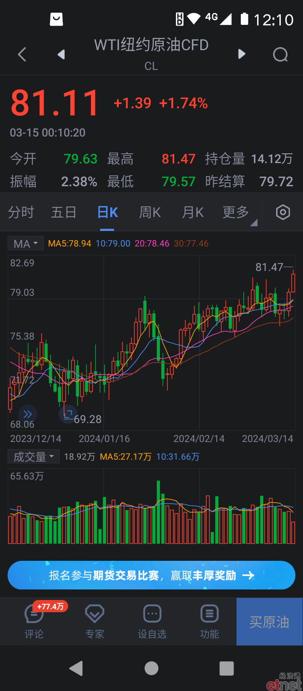
Task: Tap the 10:79.00 moving average label
Action: [113, 244]
